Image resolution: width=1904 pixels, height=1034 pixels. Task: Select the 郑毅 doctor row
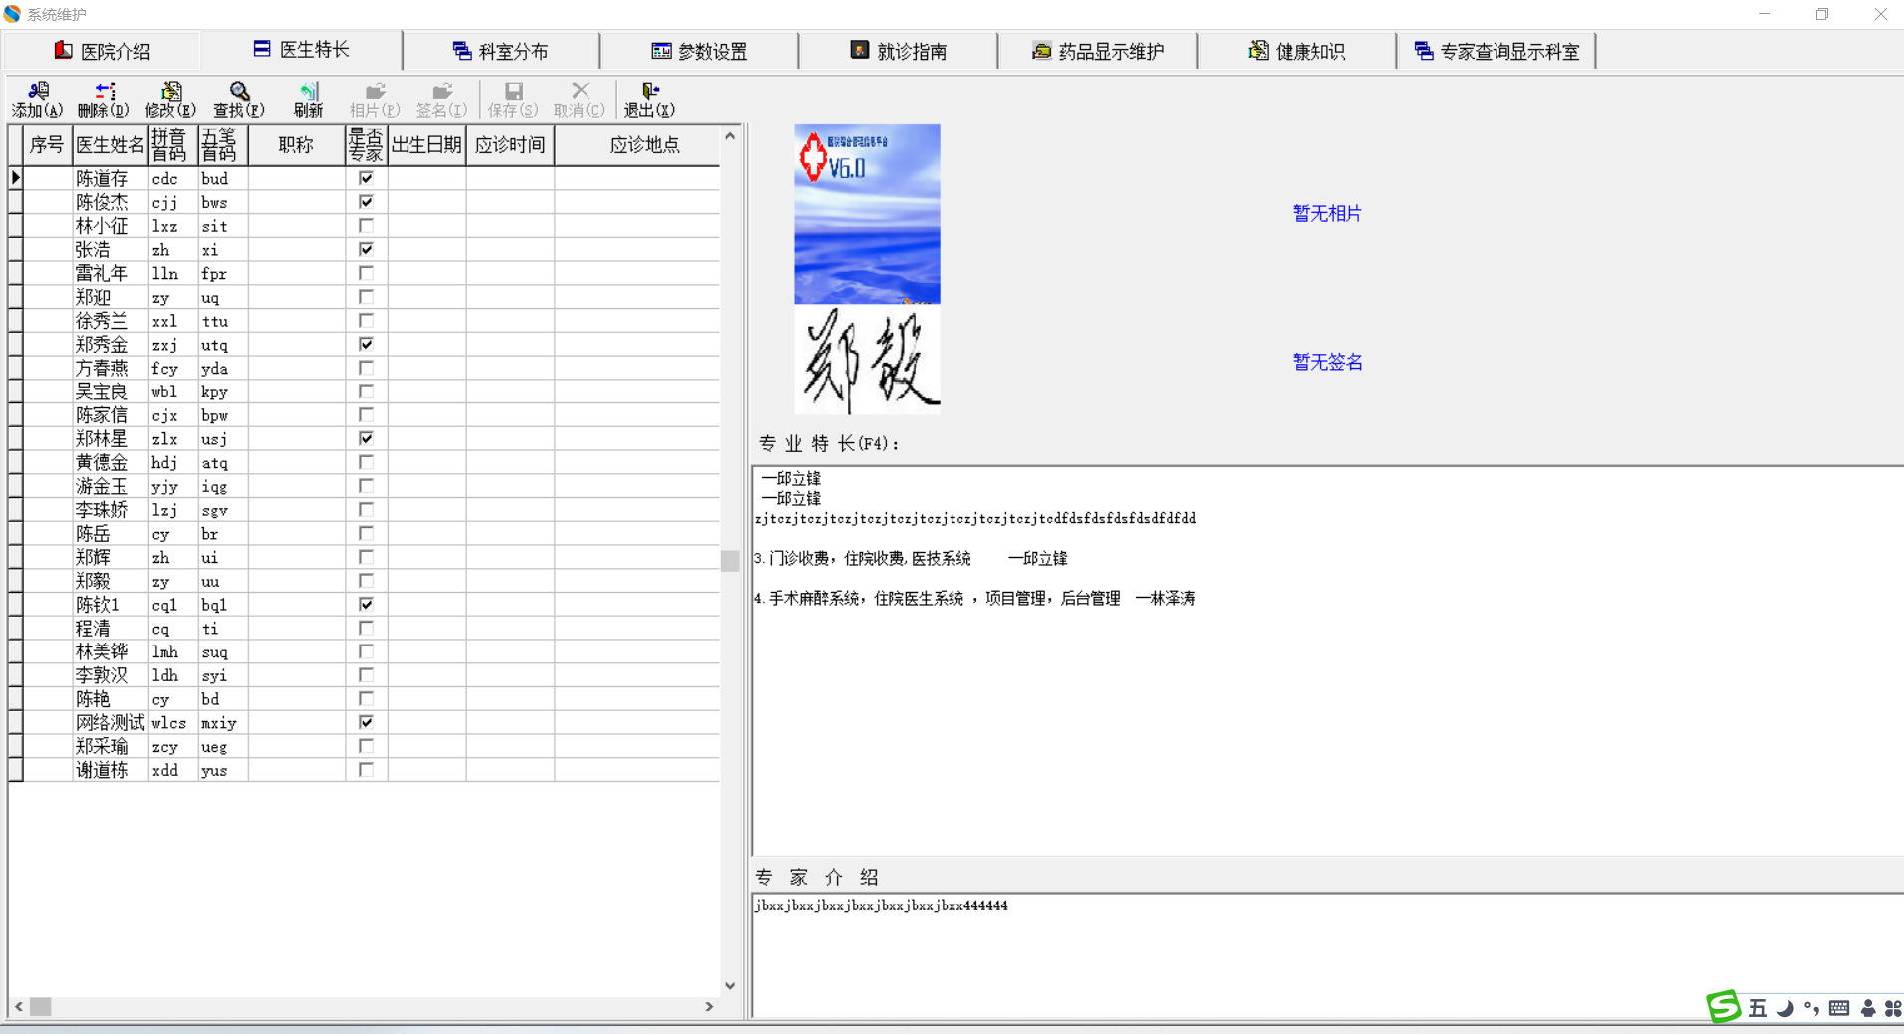[365, 581]
